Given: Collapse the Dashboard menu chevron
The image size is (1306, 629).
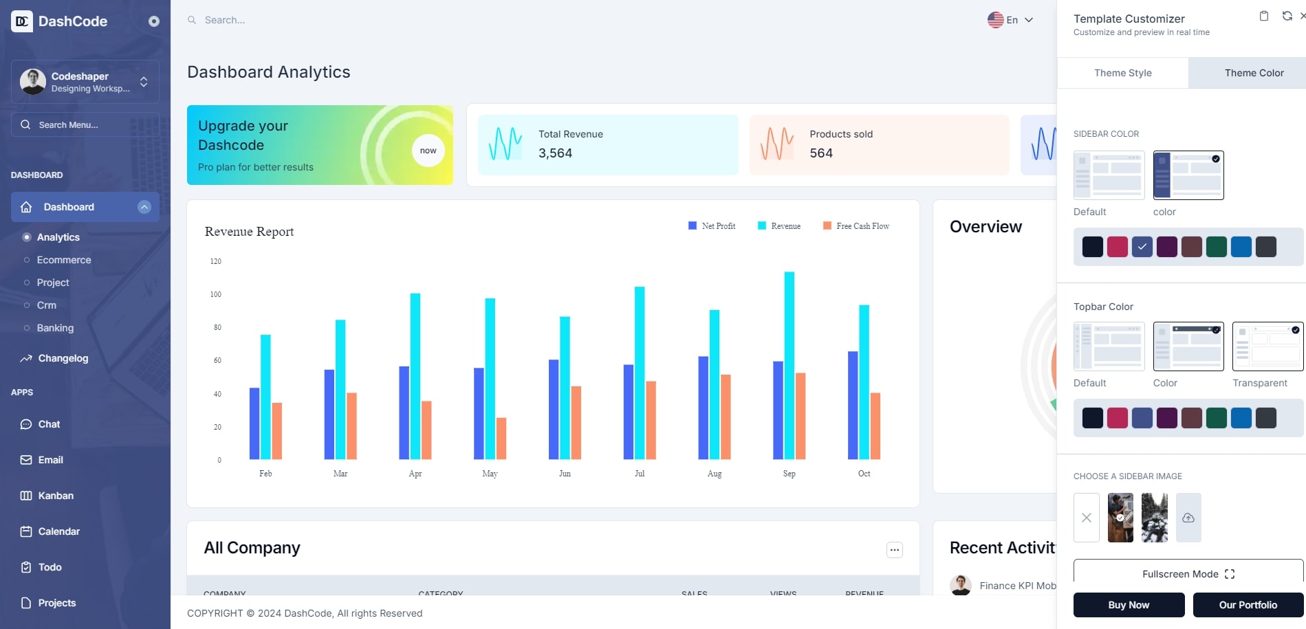Looking at the screenshot, I should point(144,207).
